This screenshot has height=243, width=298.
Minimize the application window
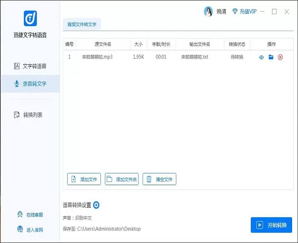click(262, 11)
